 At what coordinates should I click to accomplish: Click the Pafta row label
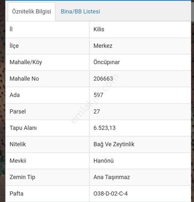pos(17,194)
